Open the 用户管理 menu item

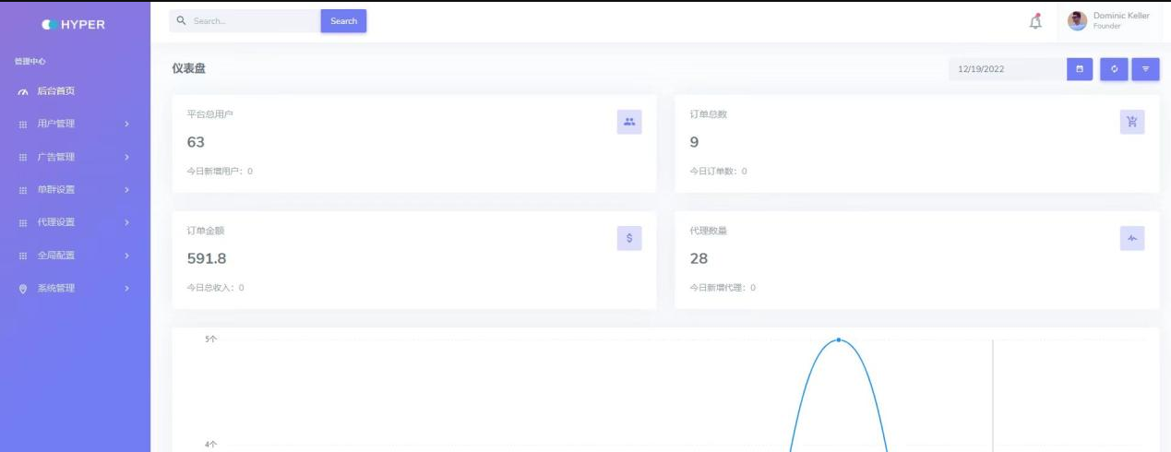coord(75,125)
